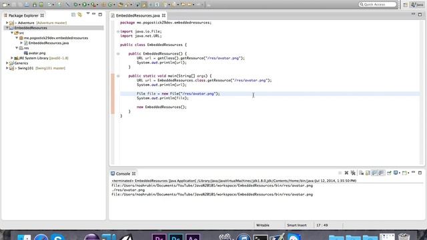
Task: Go forward with yellow forward arrow
Action: point(189,5)
